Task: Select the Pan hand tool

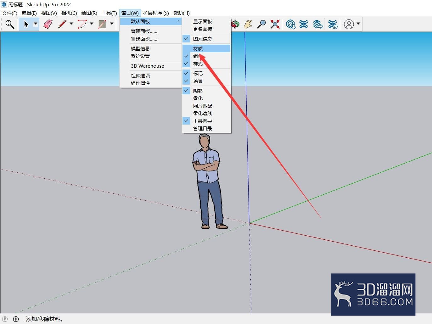Action: pyautogui.click(x=249, y=24)
